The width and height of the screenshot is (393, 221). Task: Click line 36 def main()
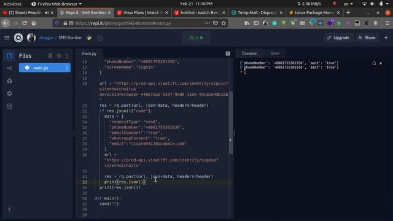click(x=107, y=198)
